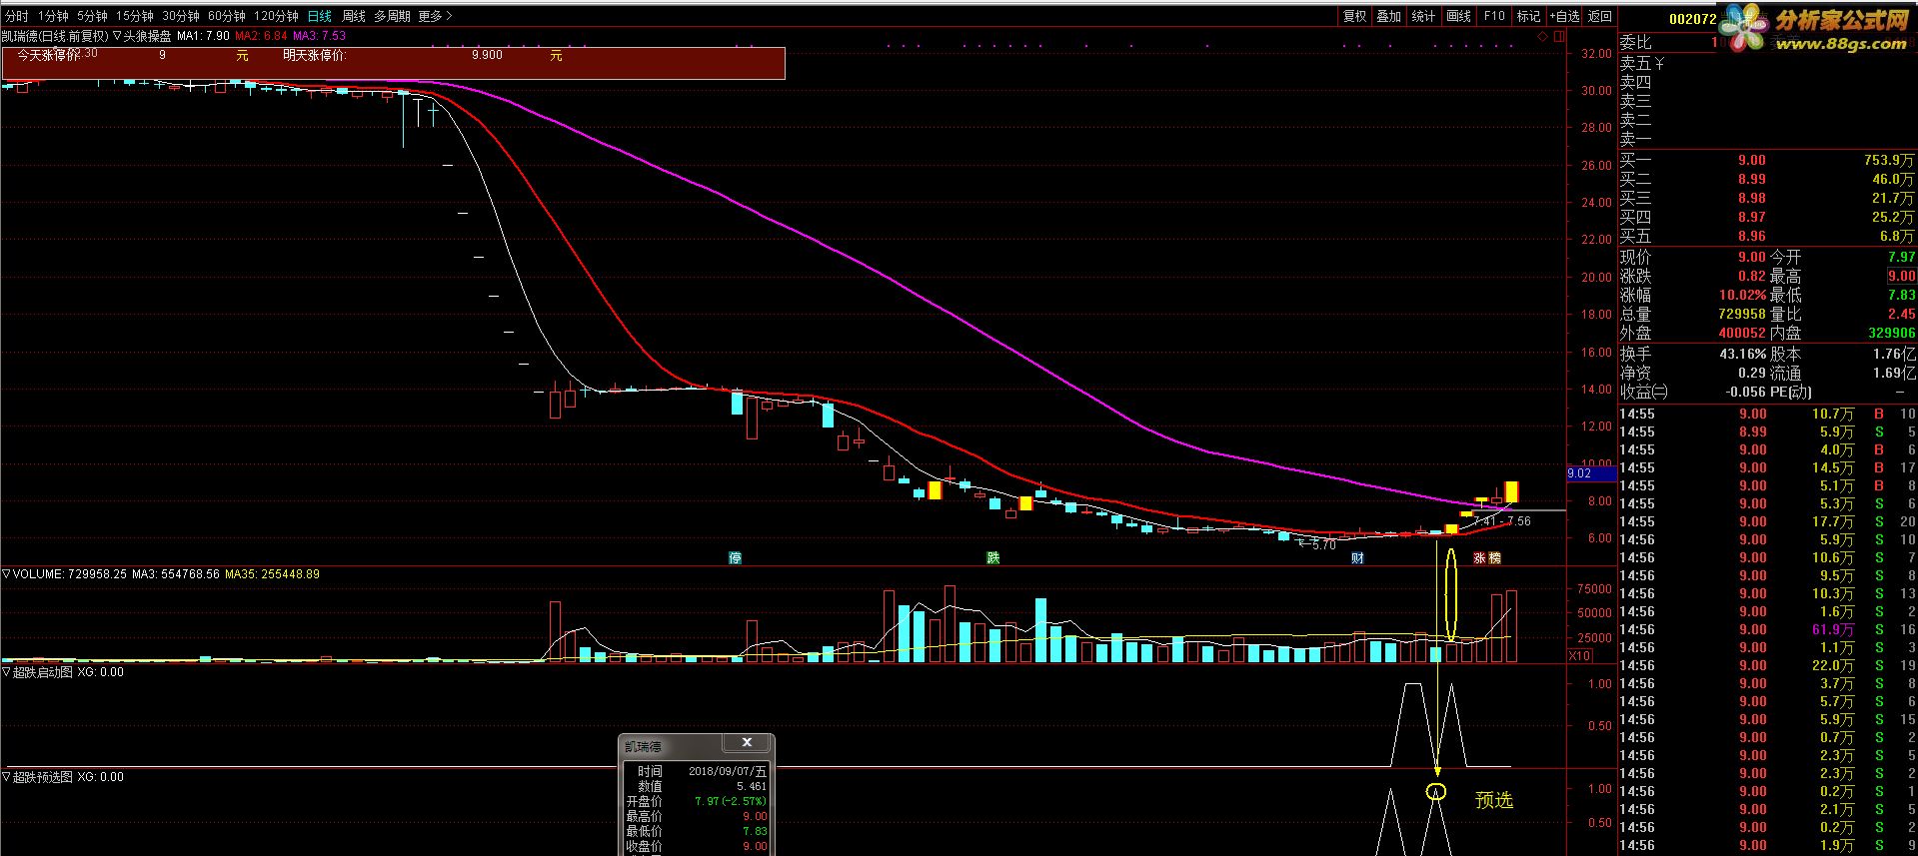
Task: Select the 15分钟 period tab
Action: [x=135, y=16]
